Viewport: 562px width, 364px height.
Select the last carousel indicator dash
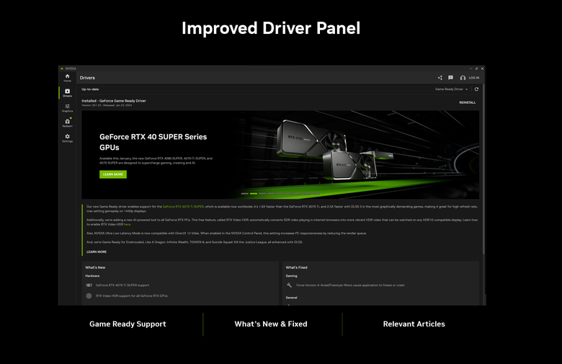coord(316,194)
